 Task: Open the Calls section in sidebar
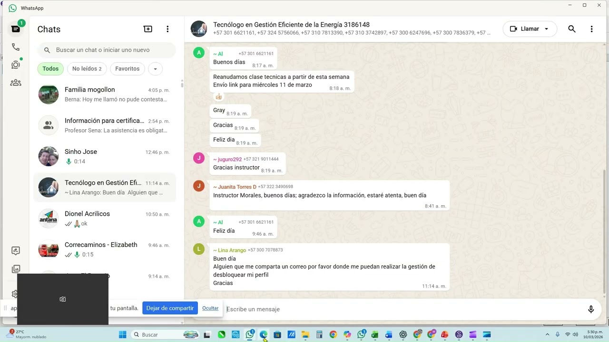pyautogui.click(x=16, y=47)
